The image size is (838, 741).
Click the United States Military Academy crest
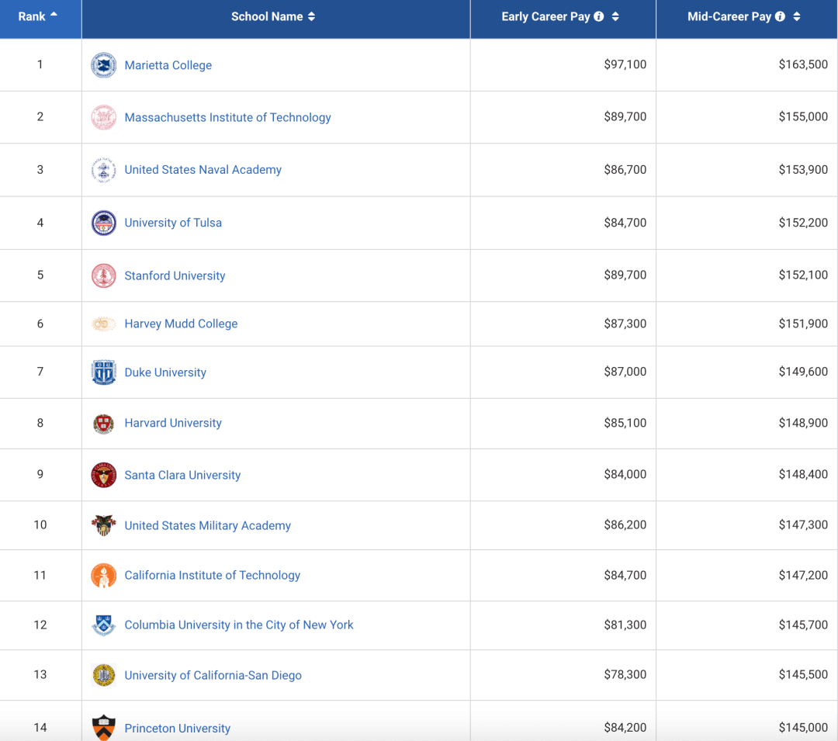click(104, 526)
